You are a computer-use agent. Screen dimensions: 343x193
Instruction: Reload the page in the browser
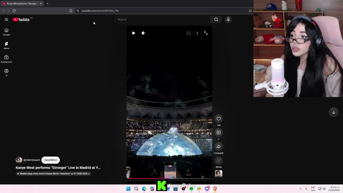coord(14,11)
